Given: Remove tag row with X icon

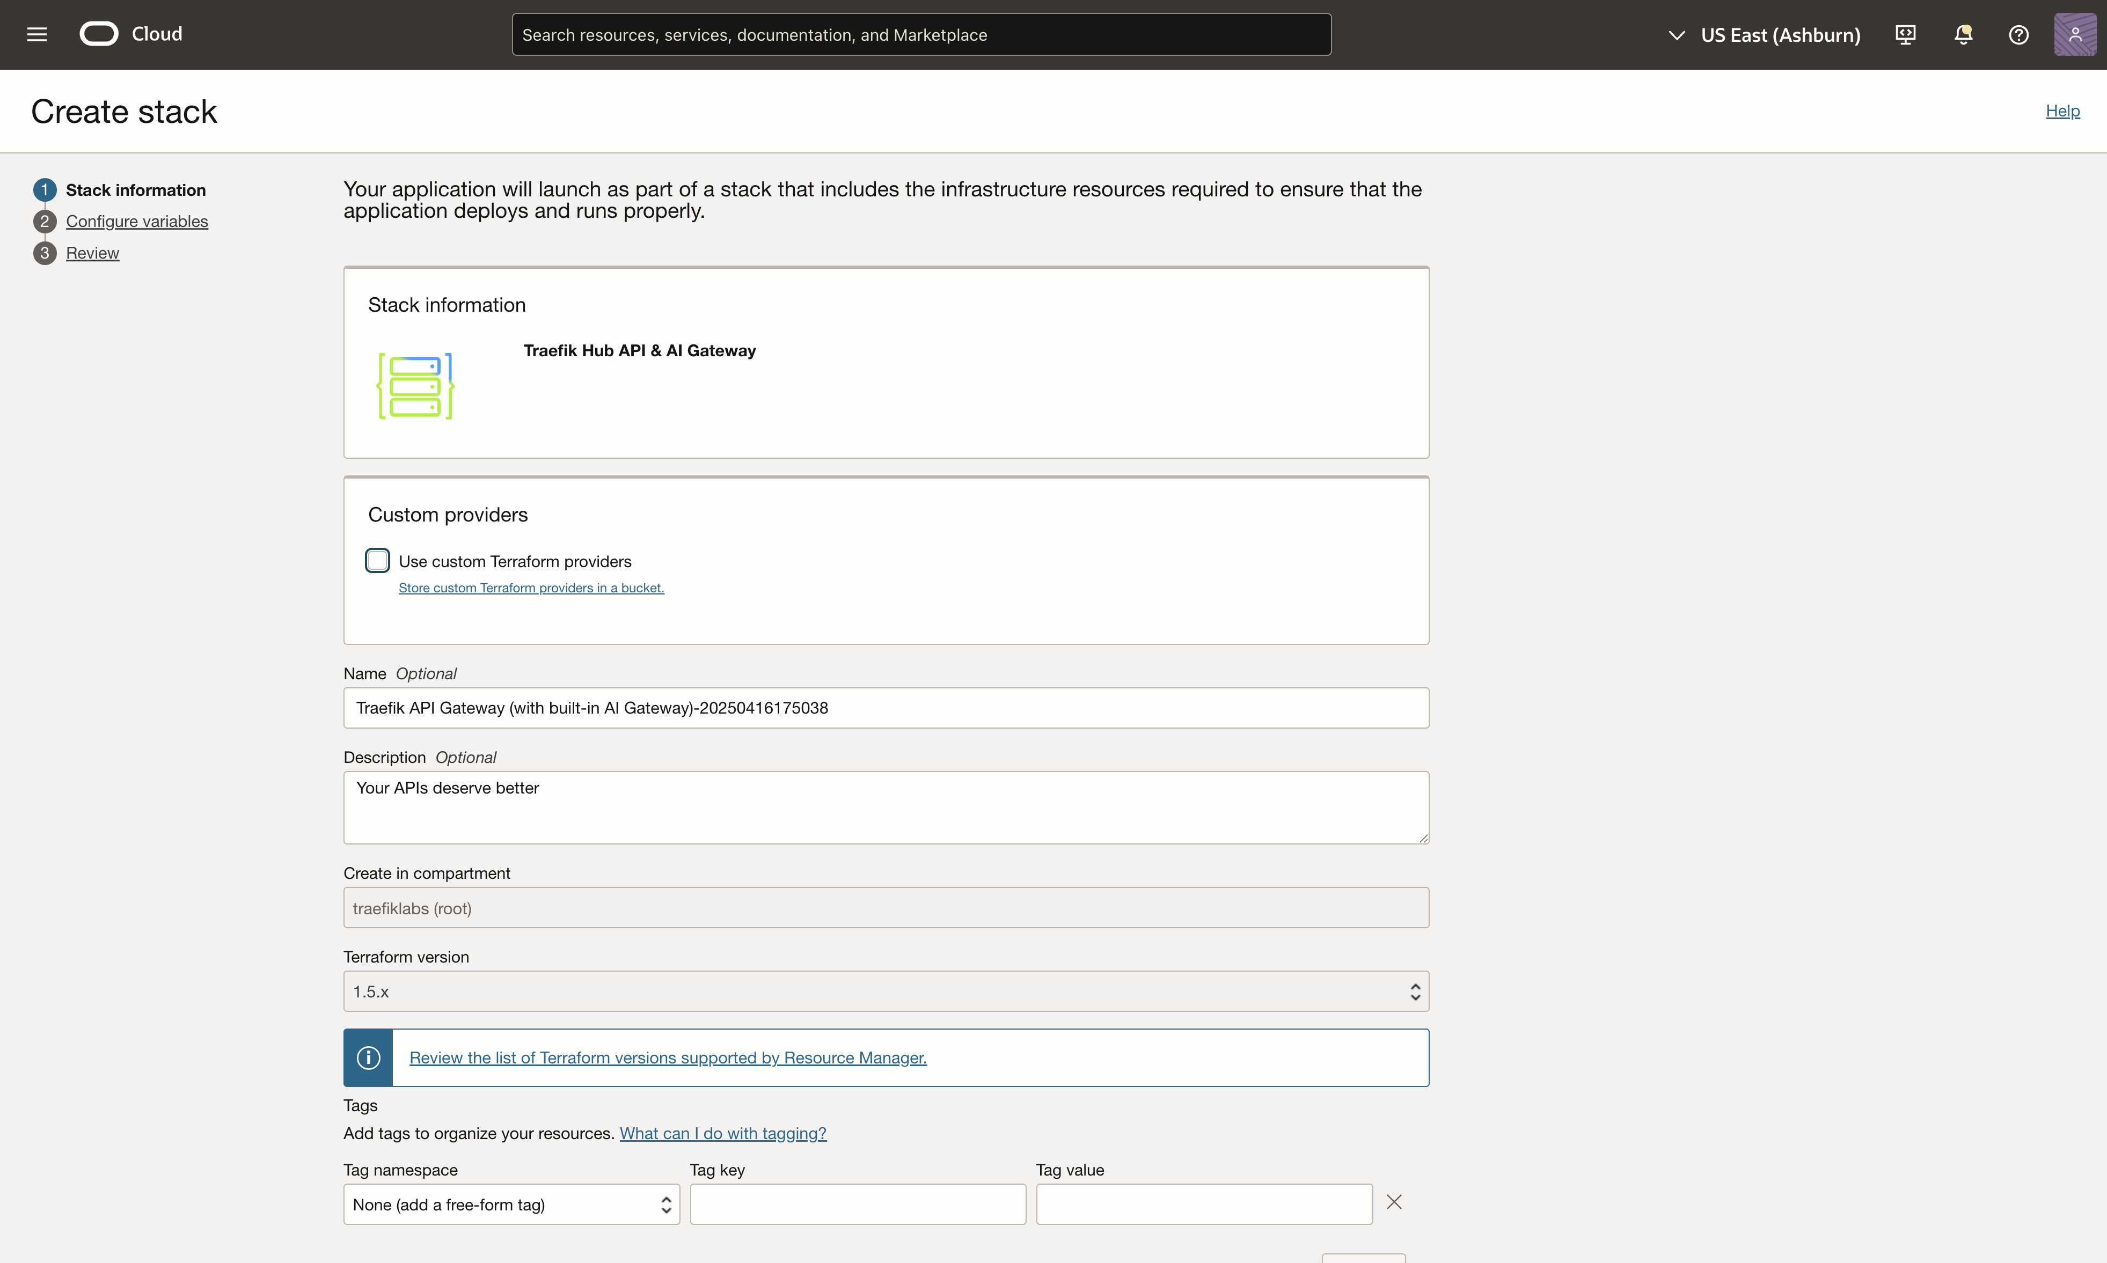Looking at the screenshot, I should point(1394,1202).
